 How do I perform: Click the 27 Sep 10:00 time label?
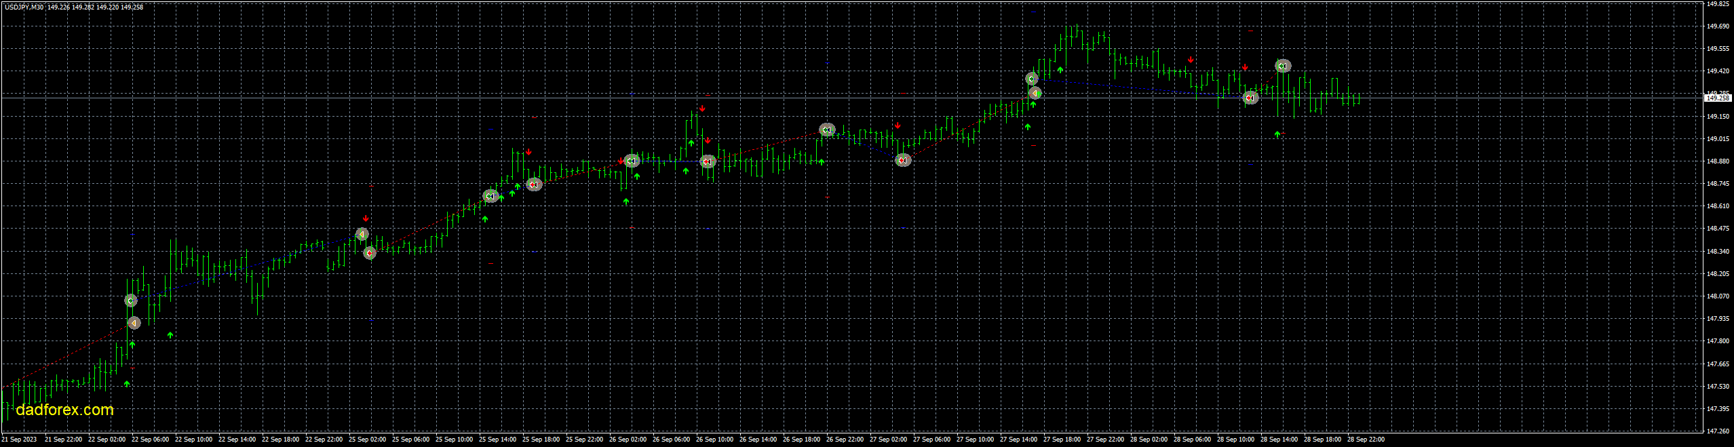click(x=975, y=440)
